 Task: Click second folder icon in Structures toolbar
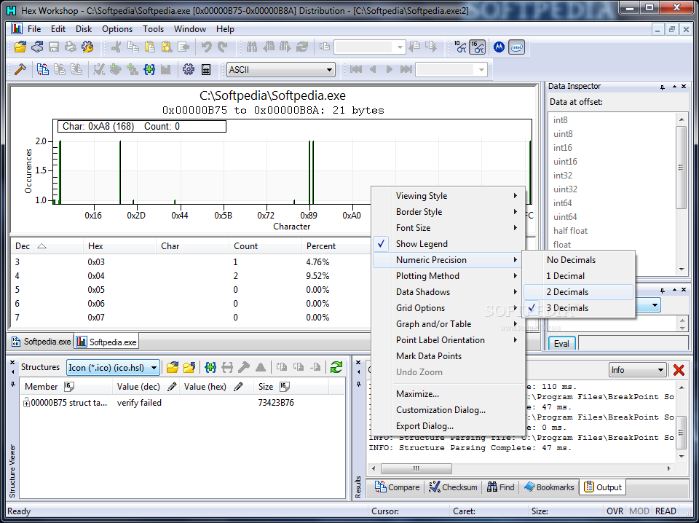click(189, 367)
